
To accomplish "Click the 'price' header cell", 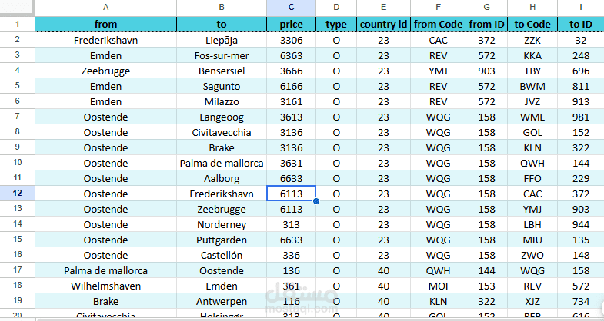I will tap(291, 25).
